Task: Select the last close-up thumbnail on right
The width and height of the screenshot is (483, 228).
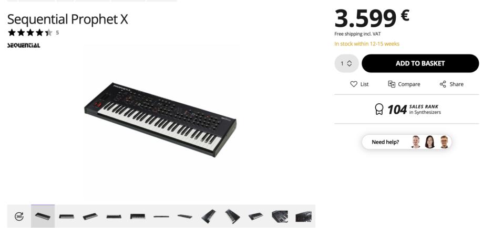Action: (303, 216)
